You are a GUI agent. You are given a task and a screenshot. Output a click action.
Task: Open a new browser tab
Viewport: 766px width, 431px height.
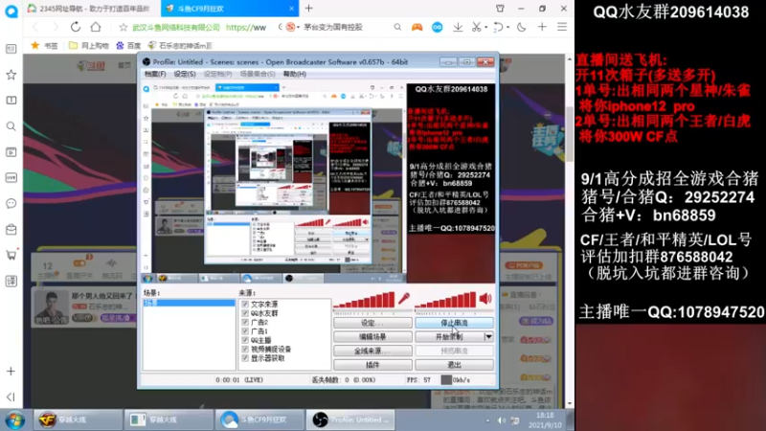(x=308, y=9)
